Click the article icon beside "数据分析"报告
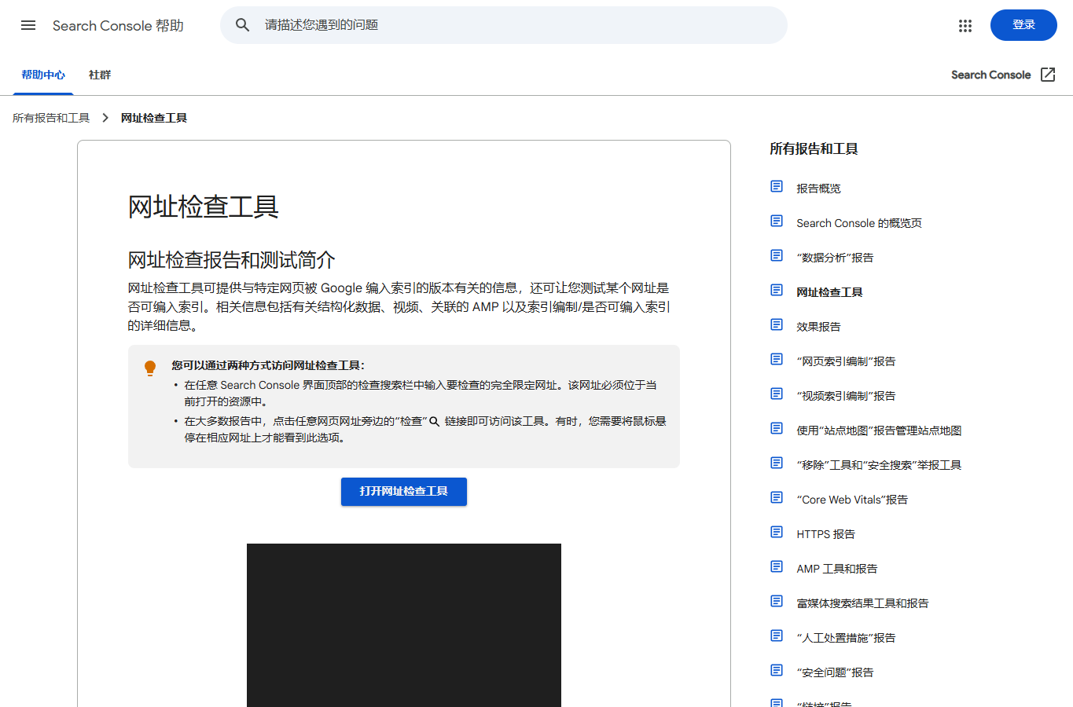Screen dimensions: 1073x707 click(777, 255)
